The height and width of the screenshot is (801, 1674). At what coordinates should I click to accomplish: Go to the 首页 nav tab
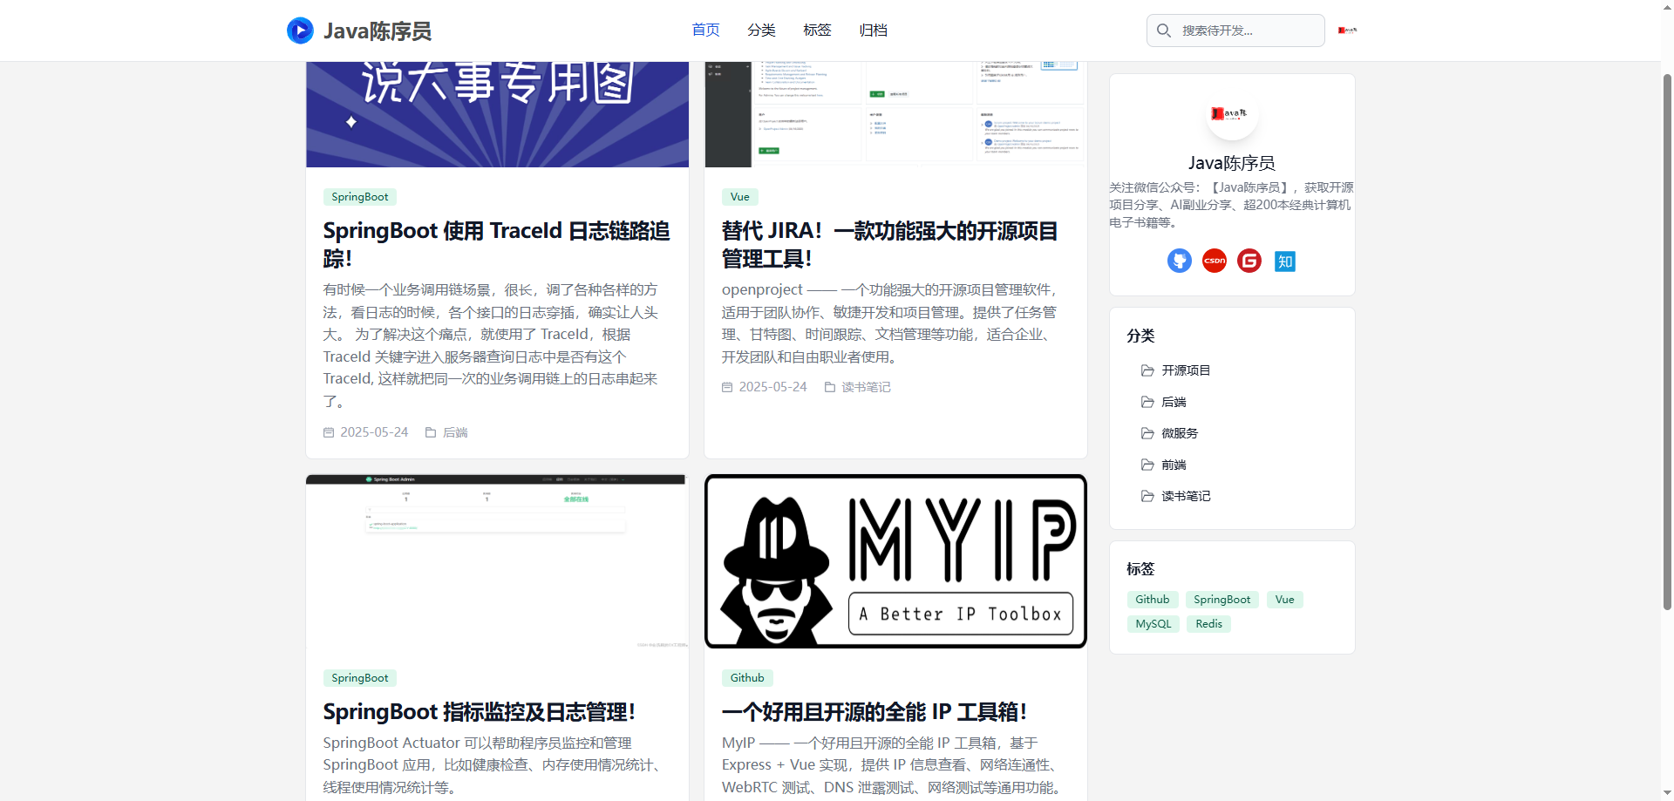(705, 31)
